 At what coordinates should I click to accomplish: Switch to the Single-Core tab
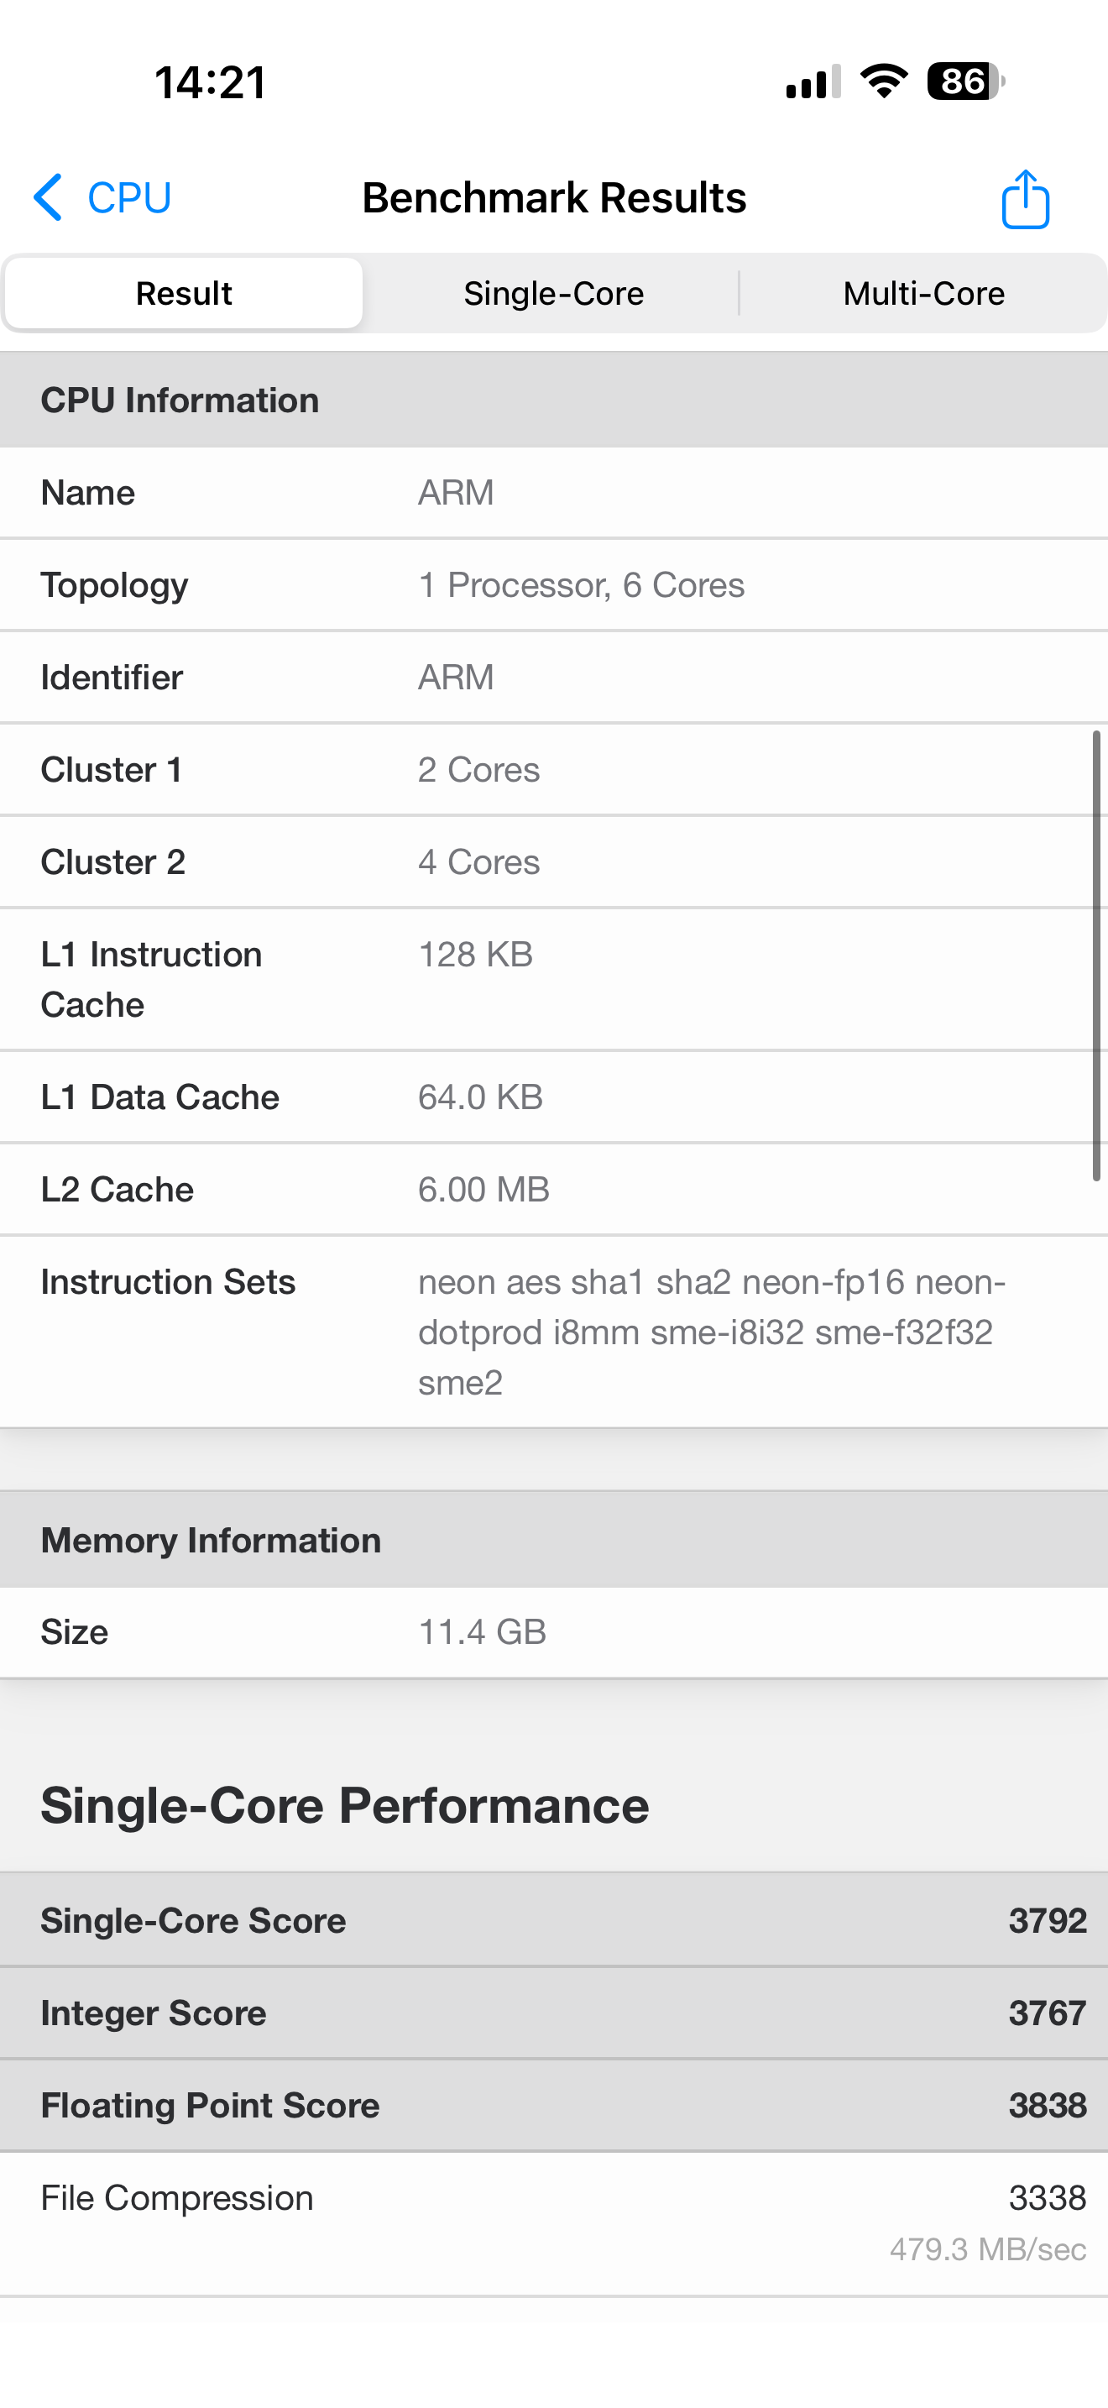[553, 294]
